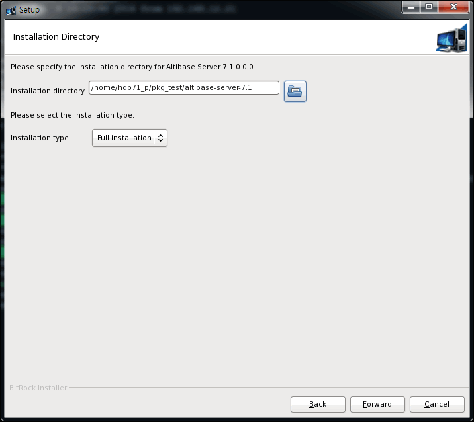Maximize the Setup installer window

(x=428, y=7)
